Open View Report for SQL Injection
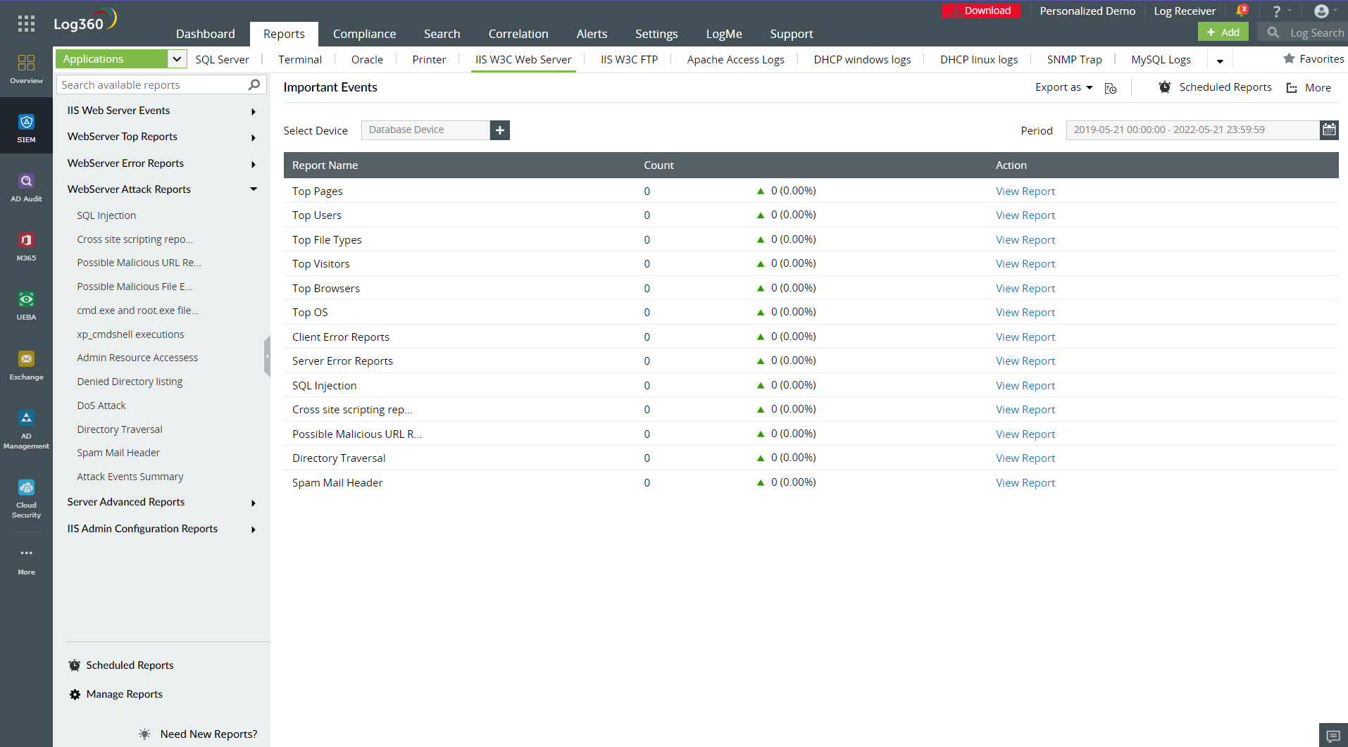The width and height of the screenshot is (1348, 747). 1025,386
